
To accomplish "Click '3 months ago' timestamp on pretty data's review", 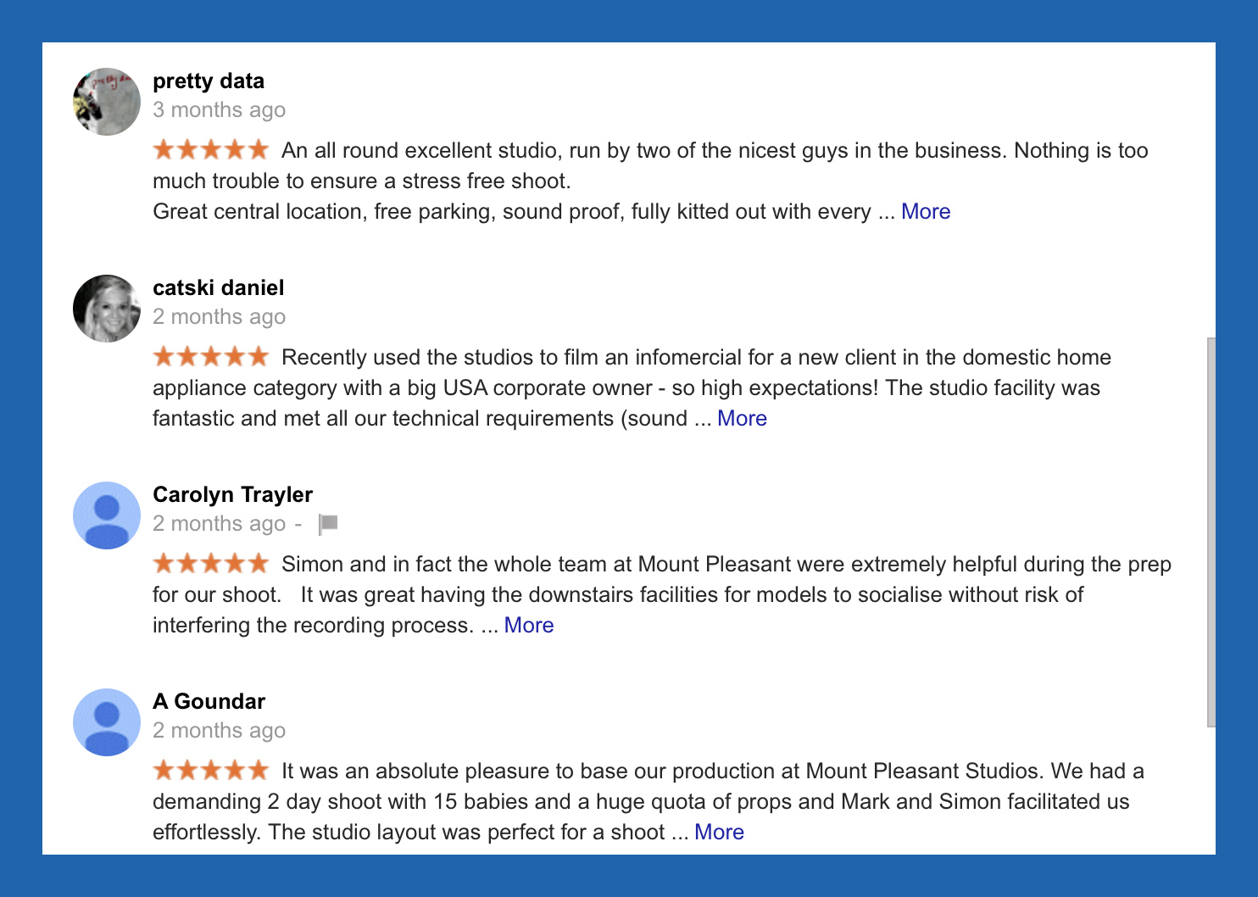I will (220, 110).
